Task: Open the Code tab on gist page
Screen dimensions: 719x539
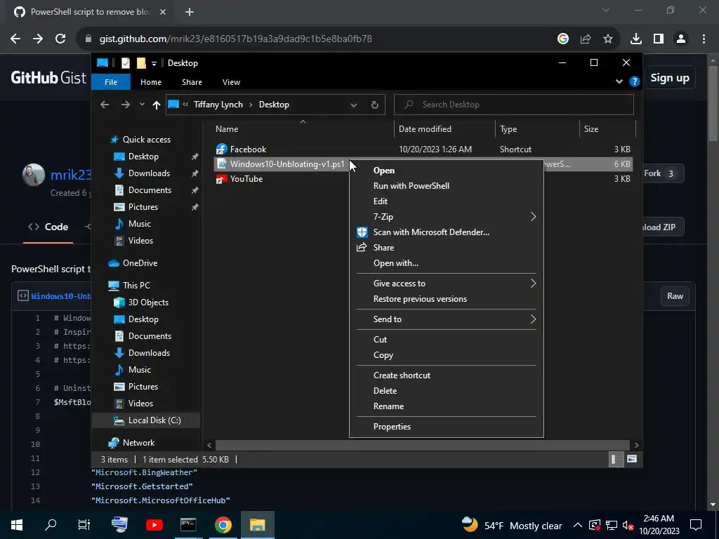Action: [48, 227]
